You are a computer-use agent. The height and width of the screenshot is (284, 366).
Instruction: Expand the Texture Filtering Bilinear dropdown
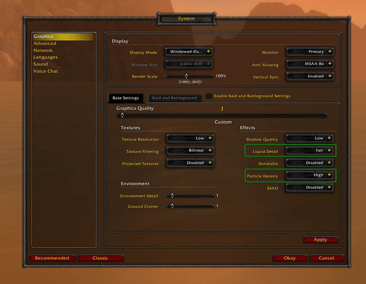[x=190, y=151]
